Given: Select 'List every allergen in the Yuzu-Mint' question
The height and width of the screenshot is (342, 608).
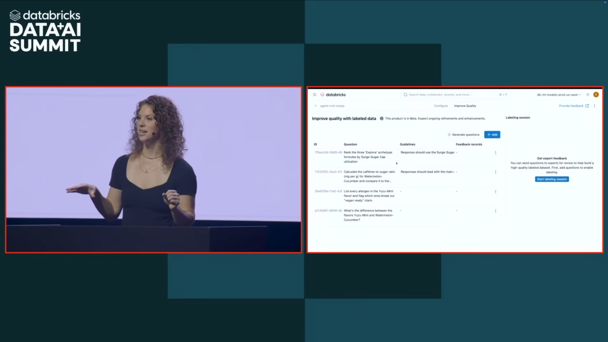Looking at the screenshot, I should [369, 196].
